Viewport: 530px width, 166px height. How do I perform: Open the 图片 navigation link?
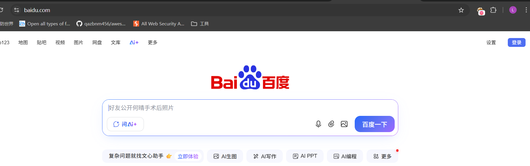78,42
